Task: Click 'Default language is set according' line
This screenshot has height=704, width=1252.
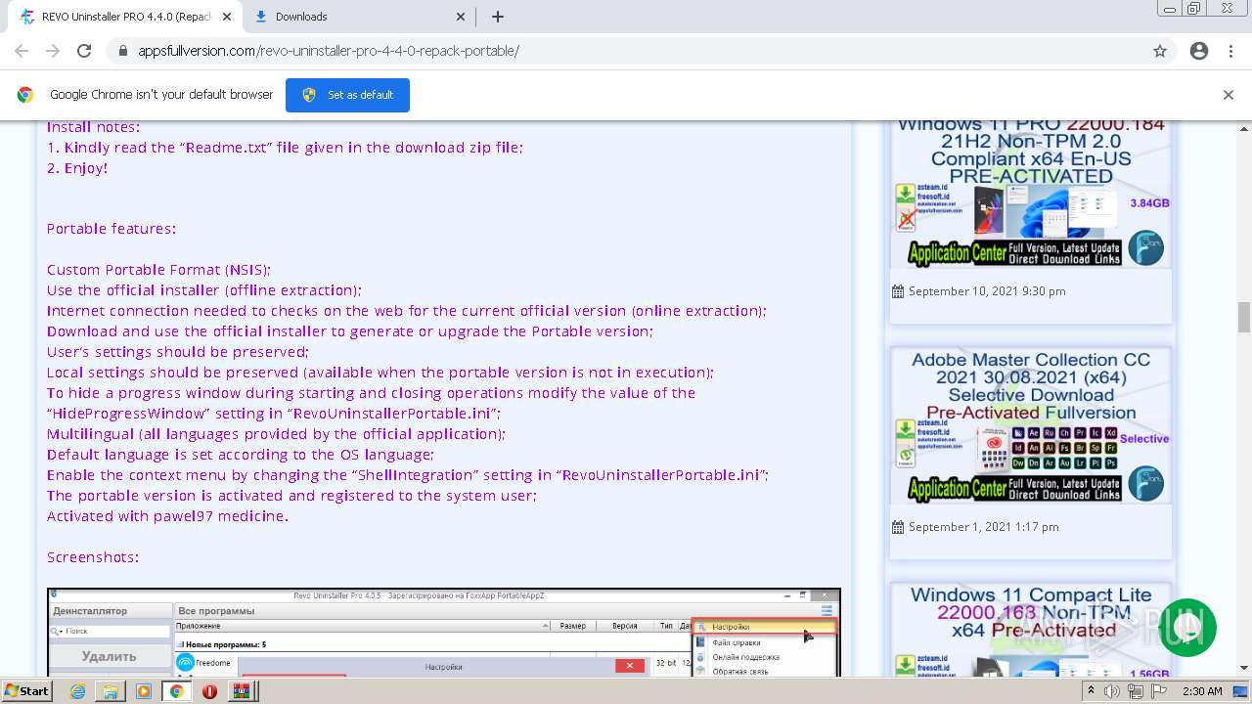Action: (x=241, y=455)
